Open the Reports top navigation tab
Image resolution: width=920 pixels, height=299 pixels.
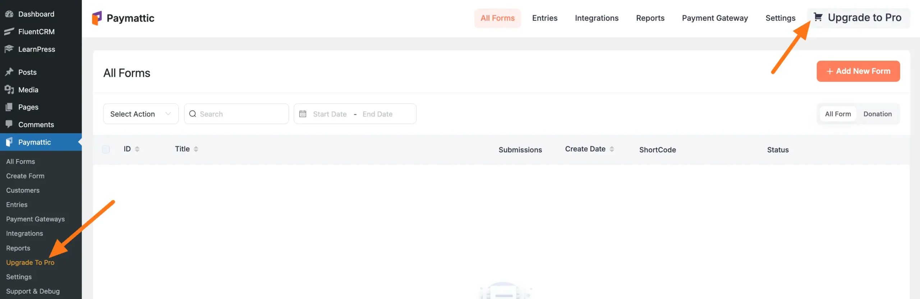click(650, 18)
